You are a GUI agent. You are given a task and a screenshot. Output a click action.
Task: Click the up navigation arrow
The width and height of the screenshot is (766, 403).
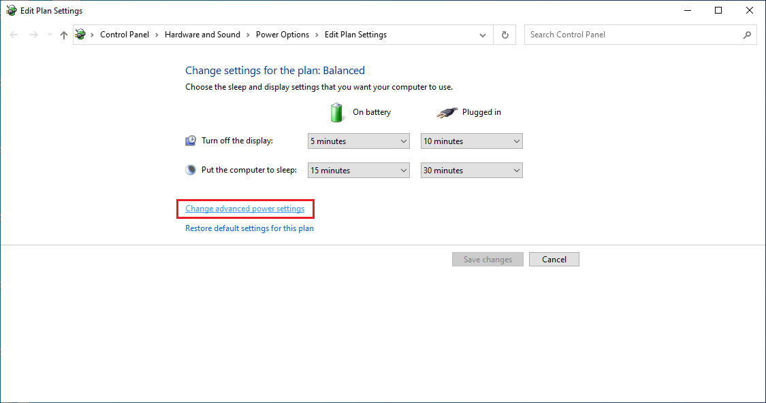coord(63,34)
